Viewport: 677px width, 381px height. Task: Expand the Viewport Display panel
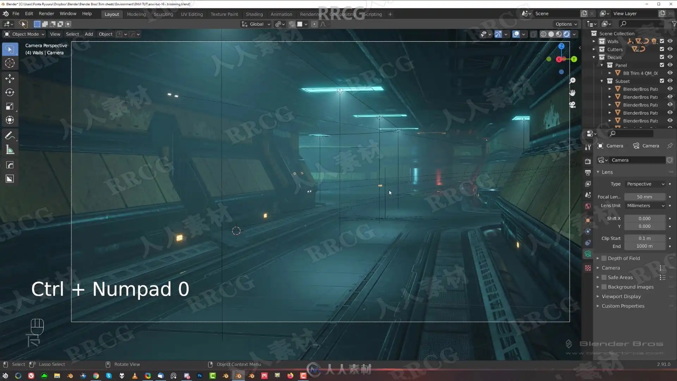[621, 297]
